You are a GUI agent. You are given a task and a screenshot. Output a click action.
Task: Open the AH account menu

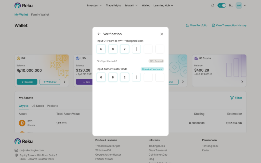(241, 5)
